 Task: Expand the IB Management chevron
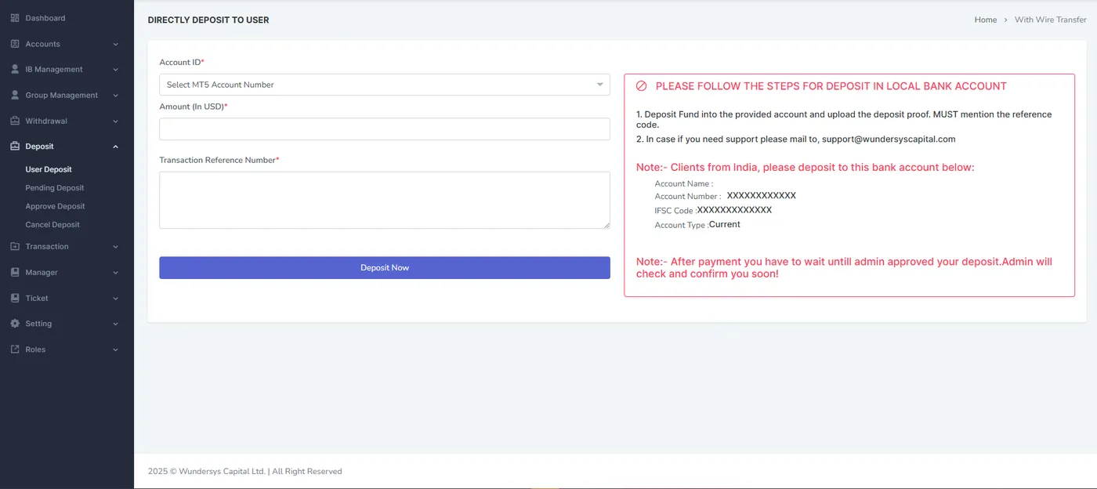(x=116, y=70)
